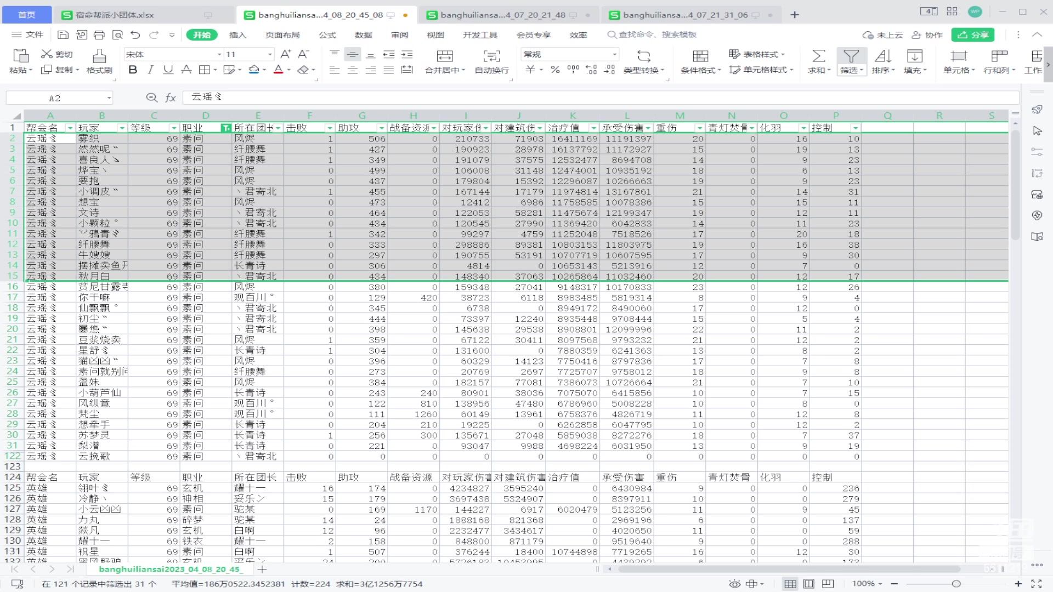Toggle italic formatting
This screenshot has width=1053, height=592.
point(150,70)
